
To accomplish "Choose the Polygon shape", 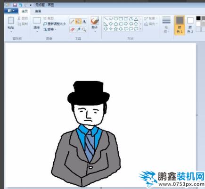I will tap(131, 19).
